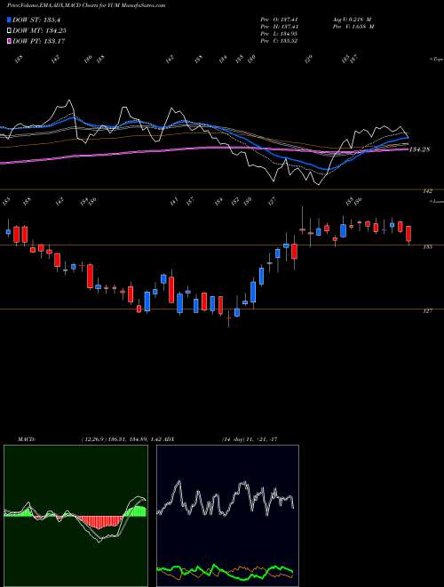The width and height of the screenshot is (444, 587).
Task: Click the 142 axis label
Action: pyautogui.click(x=428, y=191)
